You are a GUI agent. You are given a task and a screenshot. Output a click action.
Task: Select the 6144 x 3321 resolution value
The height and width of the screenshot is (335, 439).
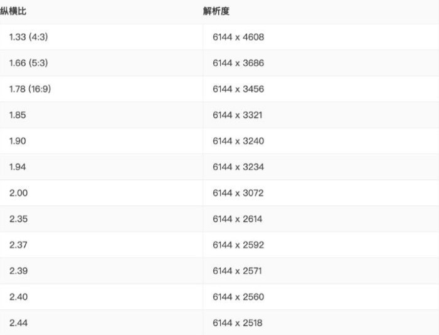pyautogui.click(x=238, y=115)
